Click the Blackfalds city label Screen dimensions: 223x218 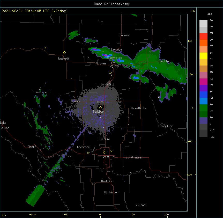coord(114,58)
